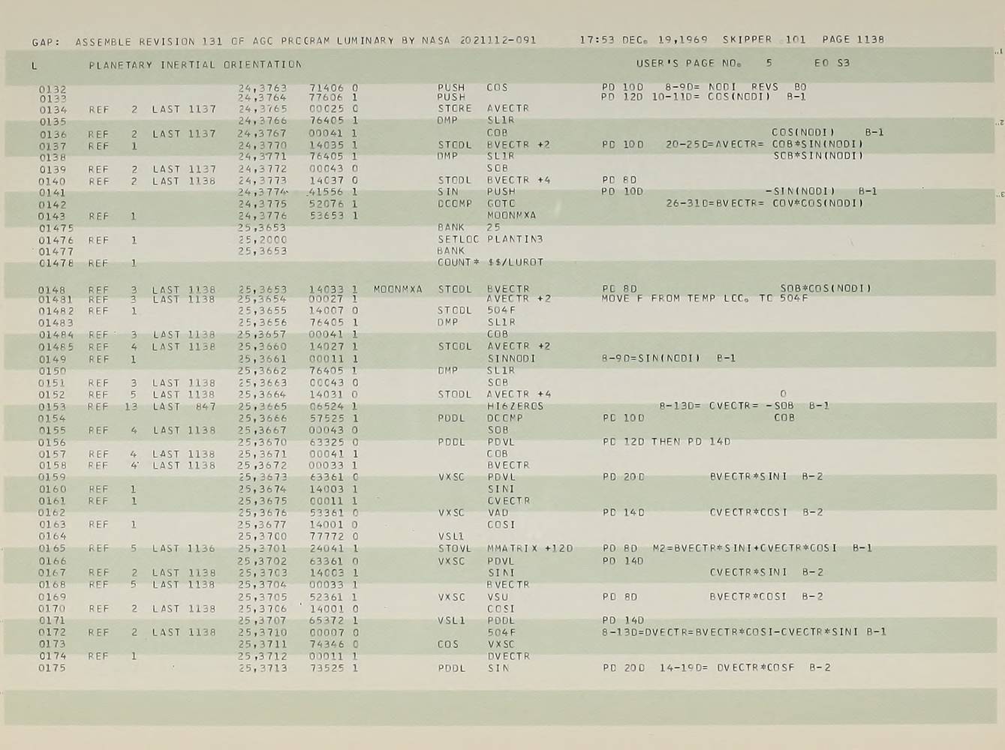Select the 'SINNODI' operand on line 0149
This screenshot has width=1005, height=750.
511,358
